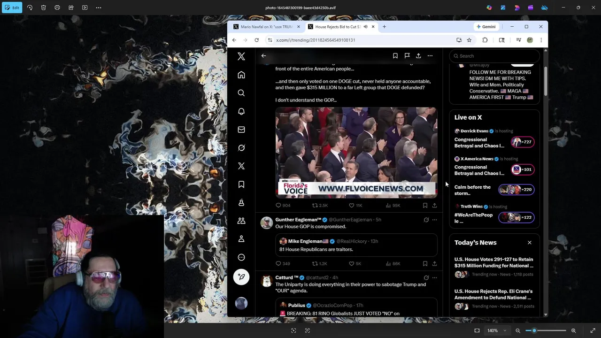Rotate the image in Photos
The width and height of the screenshot is (601, 338).
30,8
